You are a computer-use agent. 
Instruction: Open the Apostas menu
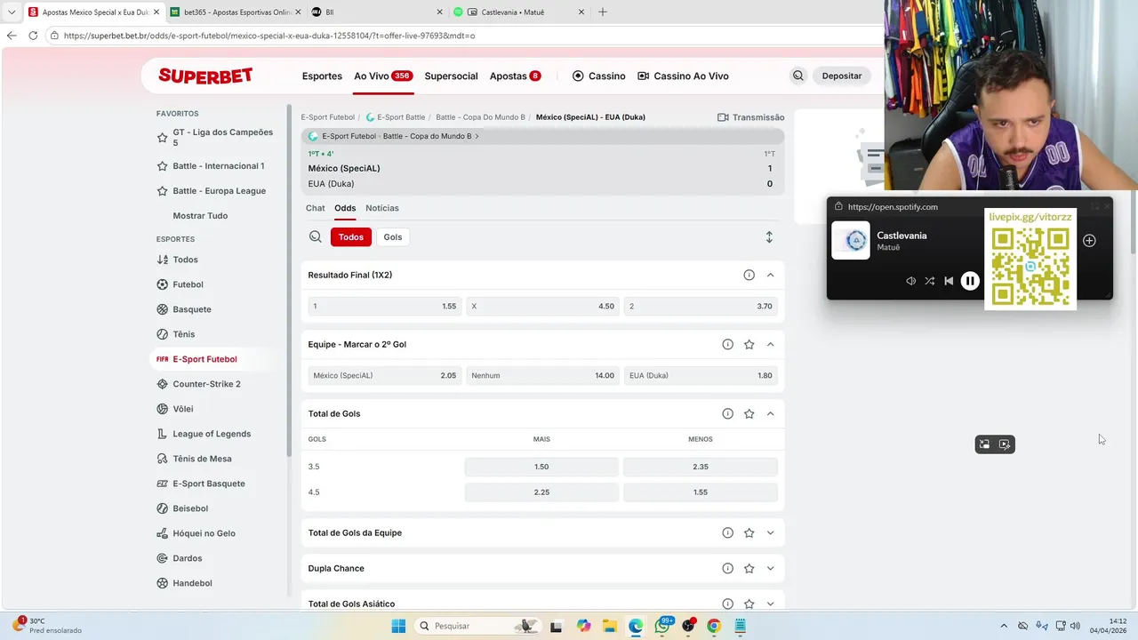515,76
